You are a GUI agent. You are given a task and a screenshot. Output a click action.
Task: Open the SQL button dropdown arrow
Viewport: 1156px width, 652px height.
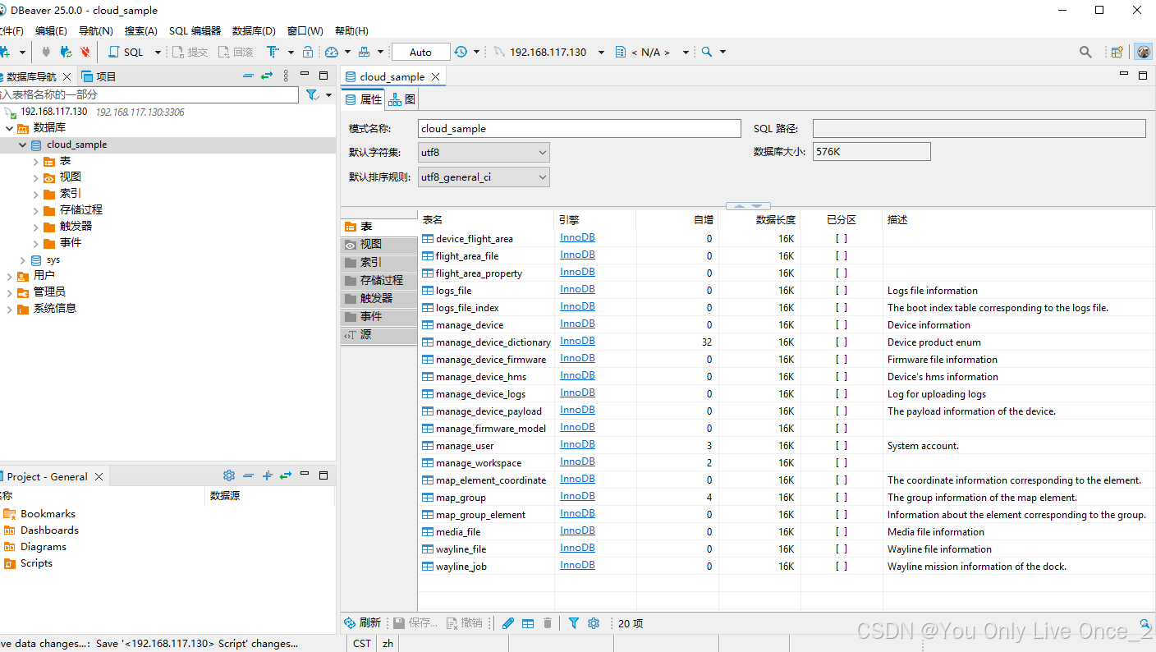point(158,52)
